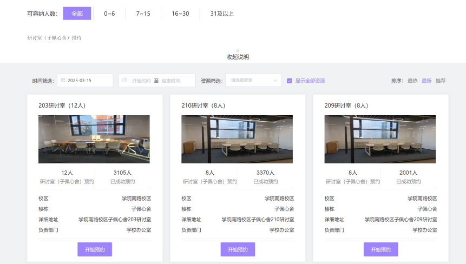Image resolution: width=466 pixels, height=264 pixels.
Task: Sort rooms by 最热
Action: (412, 81)
